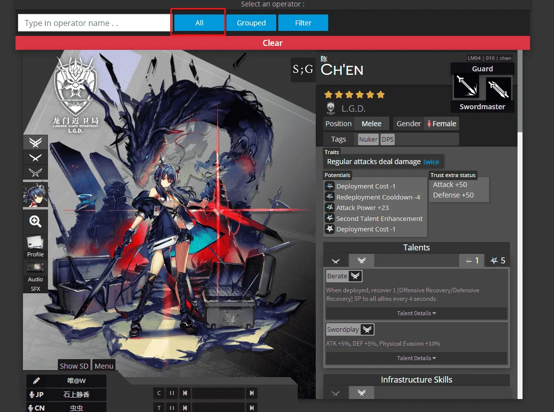This screenshot has height=412, width=554.
Task: Click the JP voice actor microphone
Action: [32, 395]
